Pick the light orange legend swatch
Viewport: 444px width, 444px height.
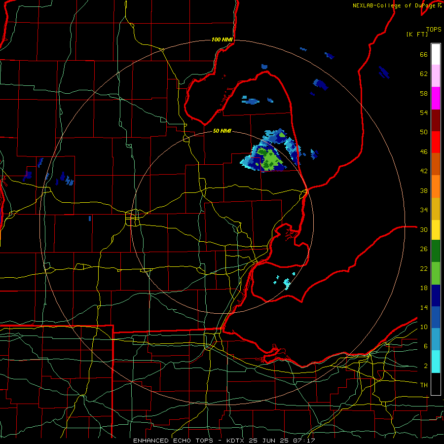(436, 186)
